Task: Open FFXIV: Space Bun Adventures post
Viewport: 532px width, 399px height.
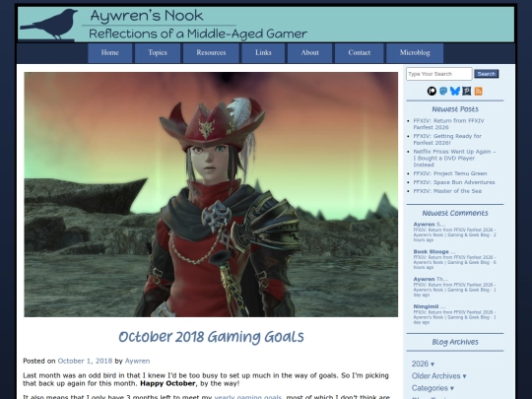Action: [x=454, y=182]
